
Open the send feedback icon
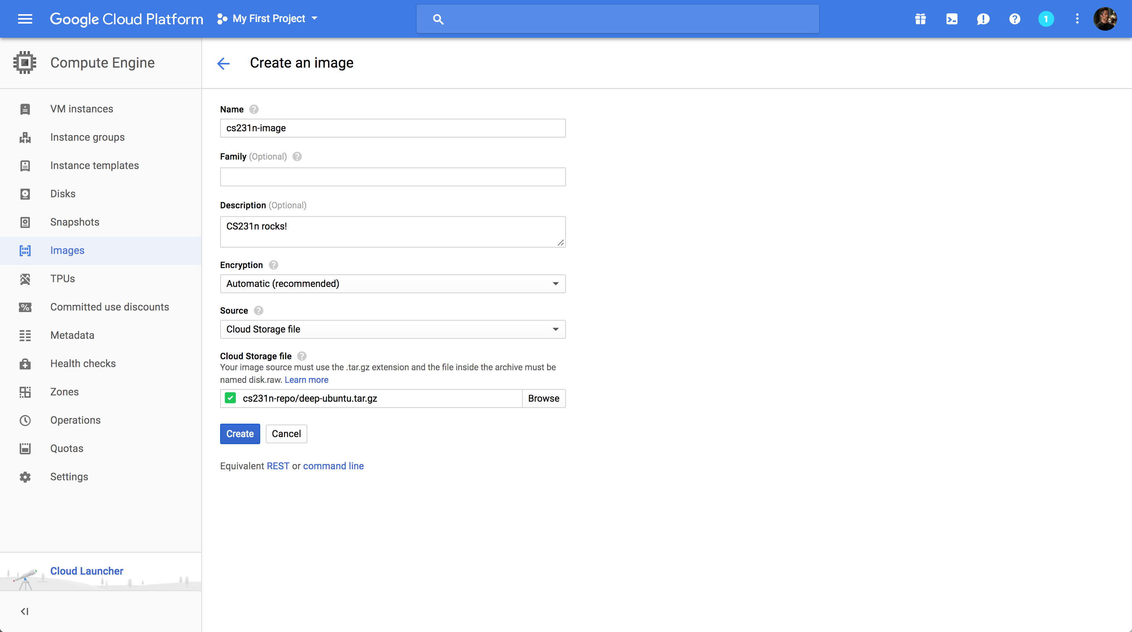[983, 19]
